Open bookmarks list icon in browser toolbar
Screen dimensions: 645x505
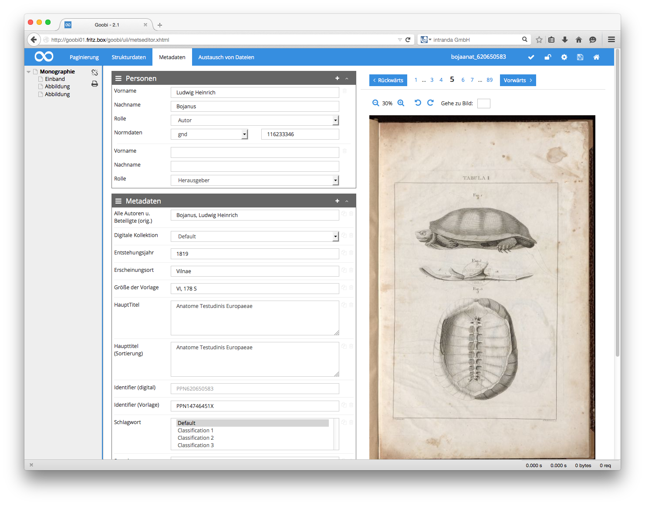click(x=551, y=40)
